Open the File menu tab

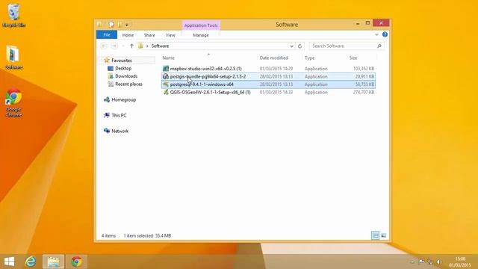[x=107, y=35]
